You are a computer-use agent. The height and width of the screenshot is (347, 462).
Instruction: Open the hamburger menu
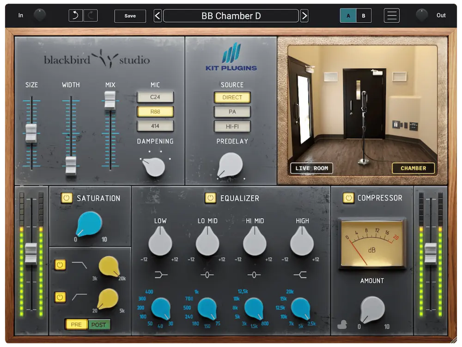pyautogui.click(x=392, y=16)
